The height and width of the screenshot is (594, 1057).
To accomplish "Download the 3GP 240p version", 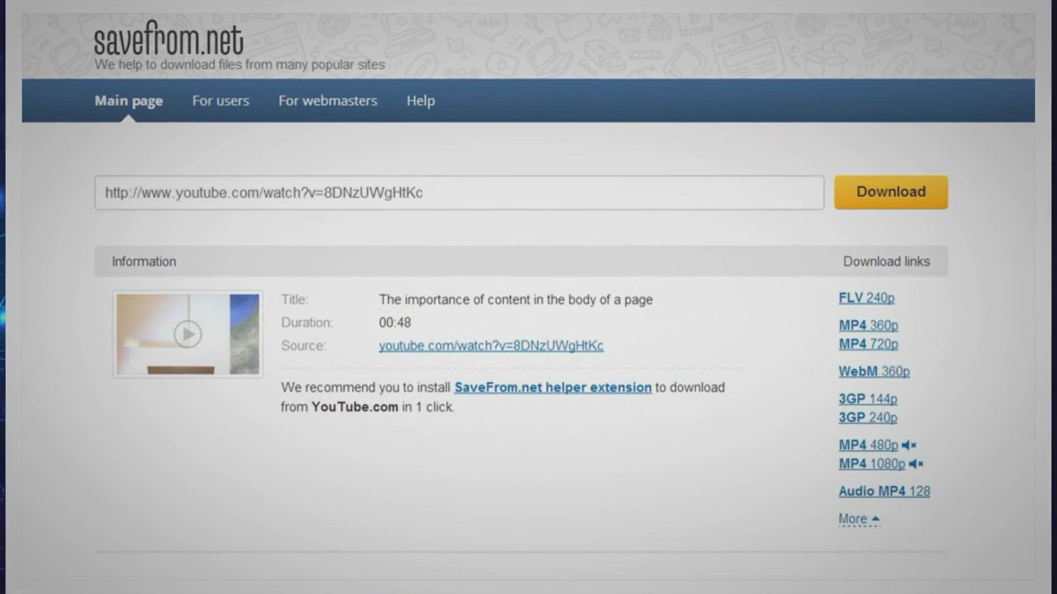I will coord(868,417).
